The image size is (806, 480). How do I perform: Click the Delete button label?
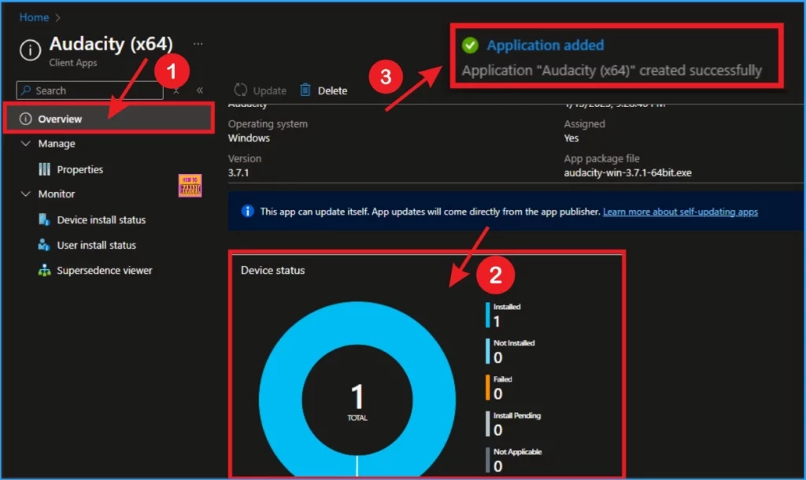[332, 91]
